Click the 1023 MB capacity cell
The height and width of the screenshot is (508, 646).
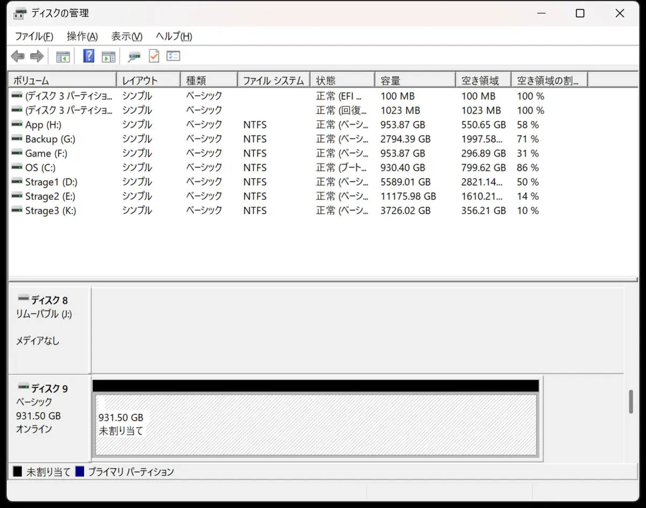(x=400, y=110)
